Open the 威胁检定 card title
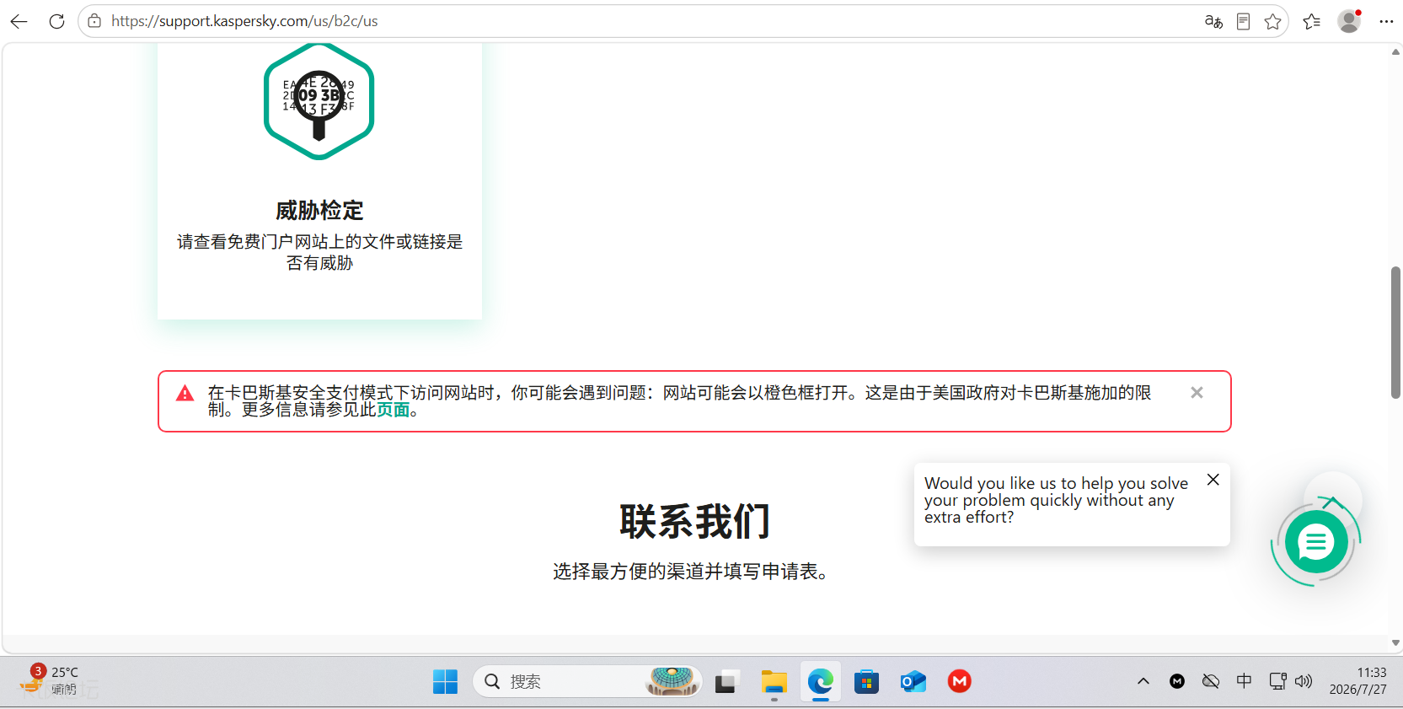The width and height of the screenshot is (1403, 709). point(319,210)
